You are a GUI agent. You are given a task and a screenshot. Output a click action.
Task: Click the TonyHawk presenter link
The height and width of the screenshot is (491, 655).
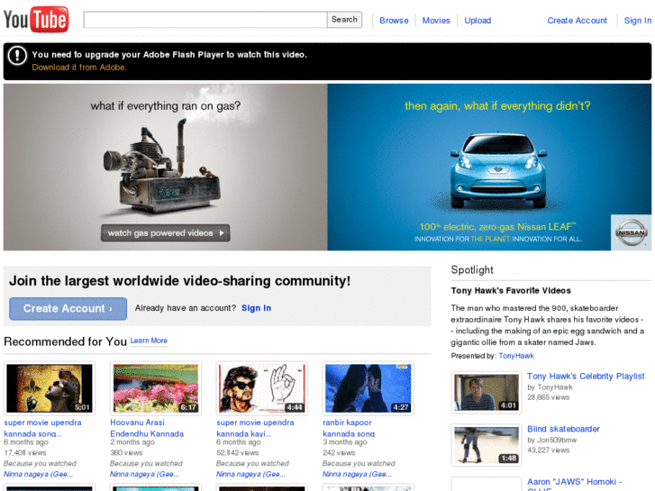(516, 356)
